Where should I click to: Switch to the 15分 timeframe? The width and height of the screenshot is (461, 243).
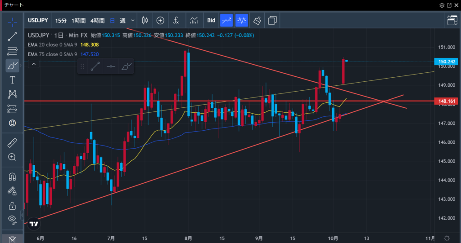point(61,20)
